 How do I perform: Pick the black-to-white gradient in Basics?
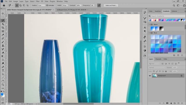point(162,29)
